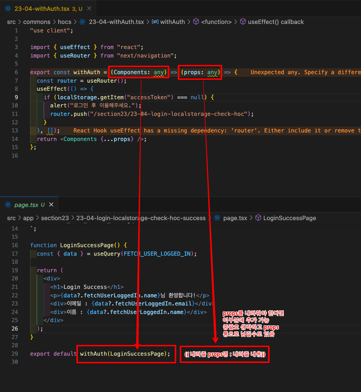Click the "use client" directive text
The width and height of the screenshot is (361, 392).
coord(51,31)
